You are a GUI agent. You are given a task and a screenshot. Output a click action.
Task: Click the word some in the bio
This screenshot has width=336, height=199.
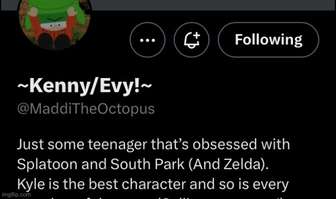[66, 145]
